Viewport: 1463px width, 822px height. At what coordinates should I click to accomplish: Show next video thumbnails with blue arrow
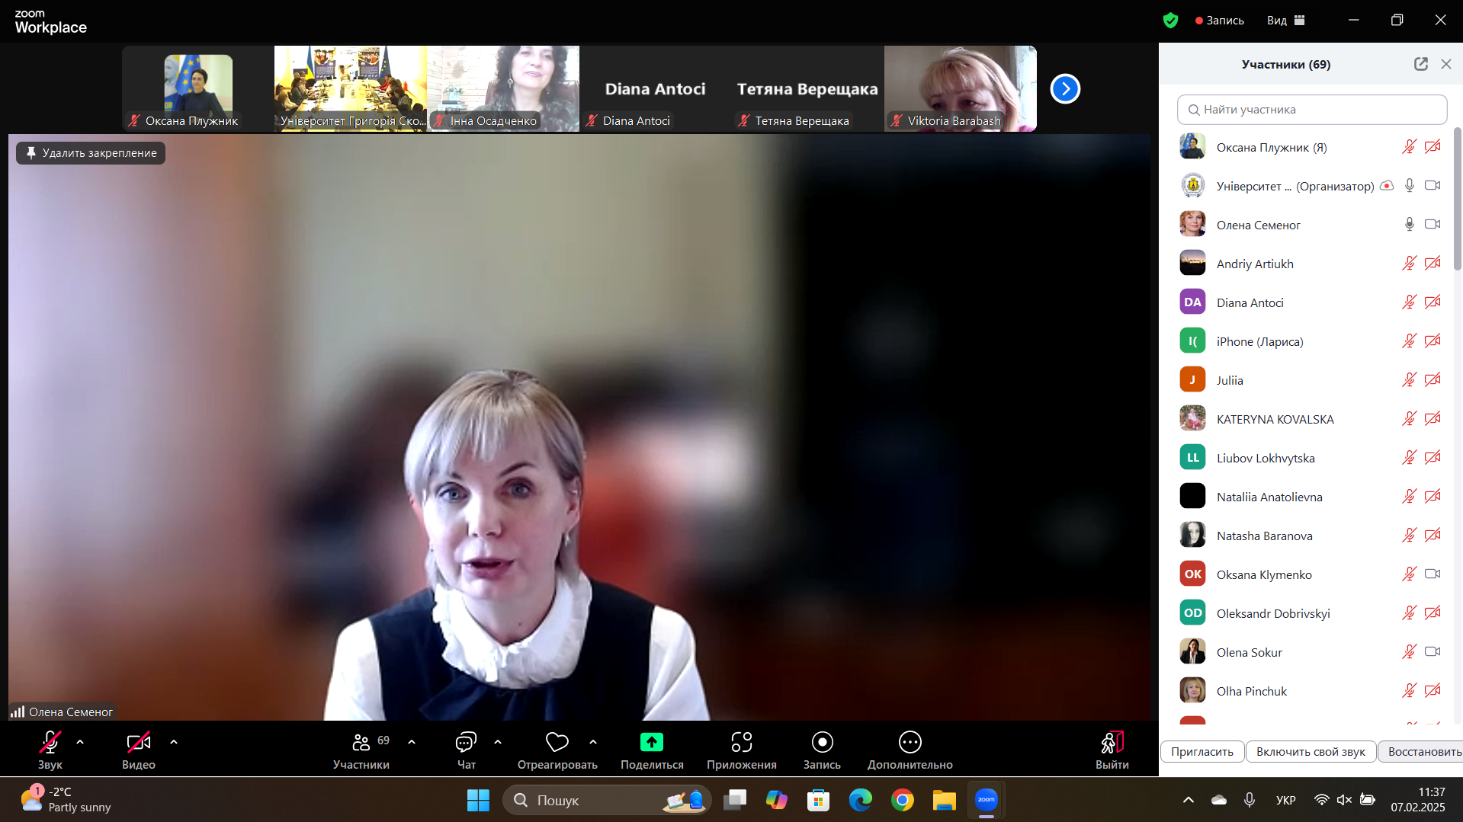click(x=1065, y=89)
